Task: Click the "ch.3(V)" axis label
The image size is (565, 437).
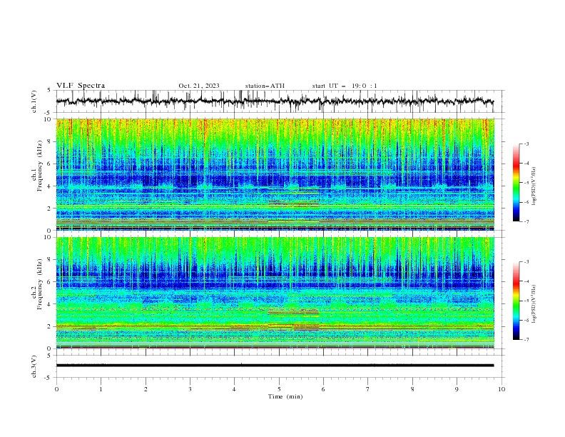Action: click(34, 366)
